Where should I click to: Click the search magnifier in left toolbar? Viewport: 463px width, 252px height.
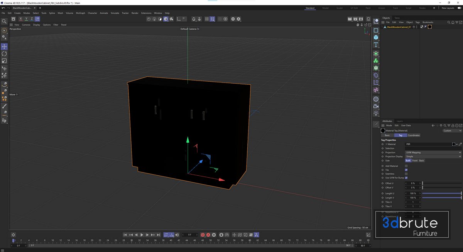[x=4, y=22]
